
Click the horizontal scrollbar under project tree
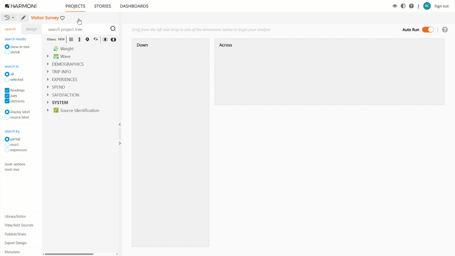click(x=69, y=254)
